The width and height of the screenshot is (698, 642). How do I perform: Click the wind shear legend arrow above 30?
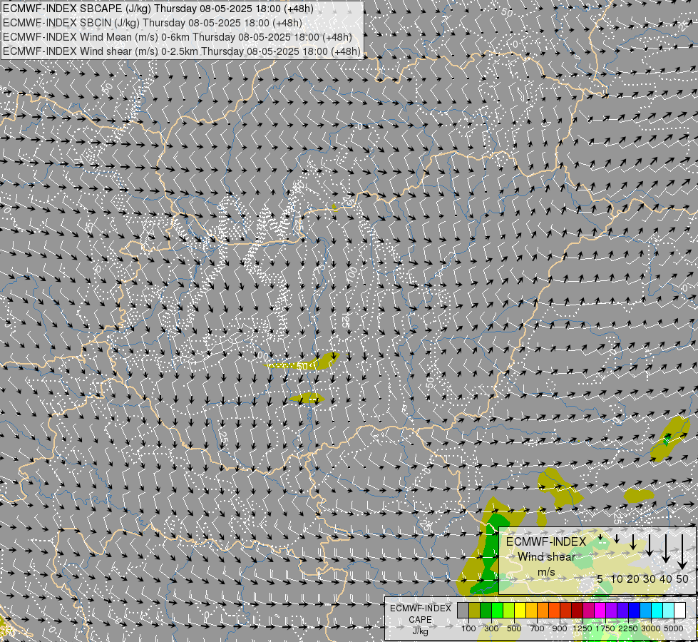(x=650, y=545)
